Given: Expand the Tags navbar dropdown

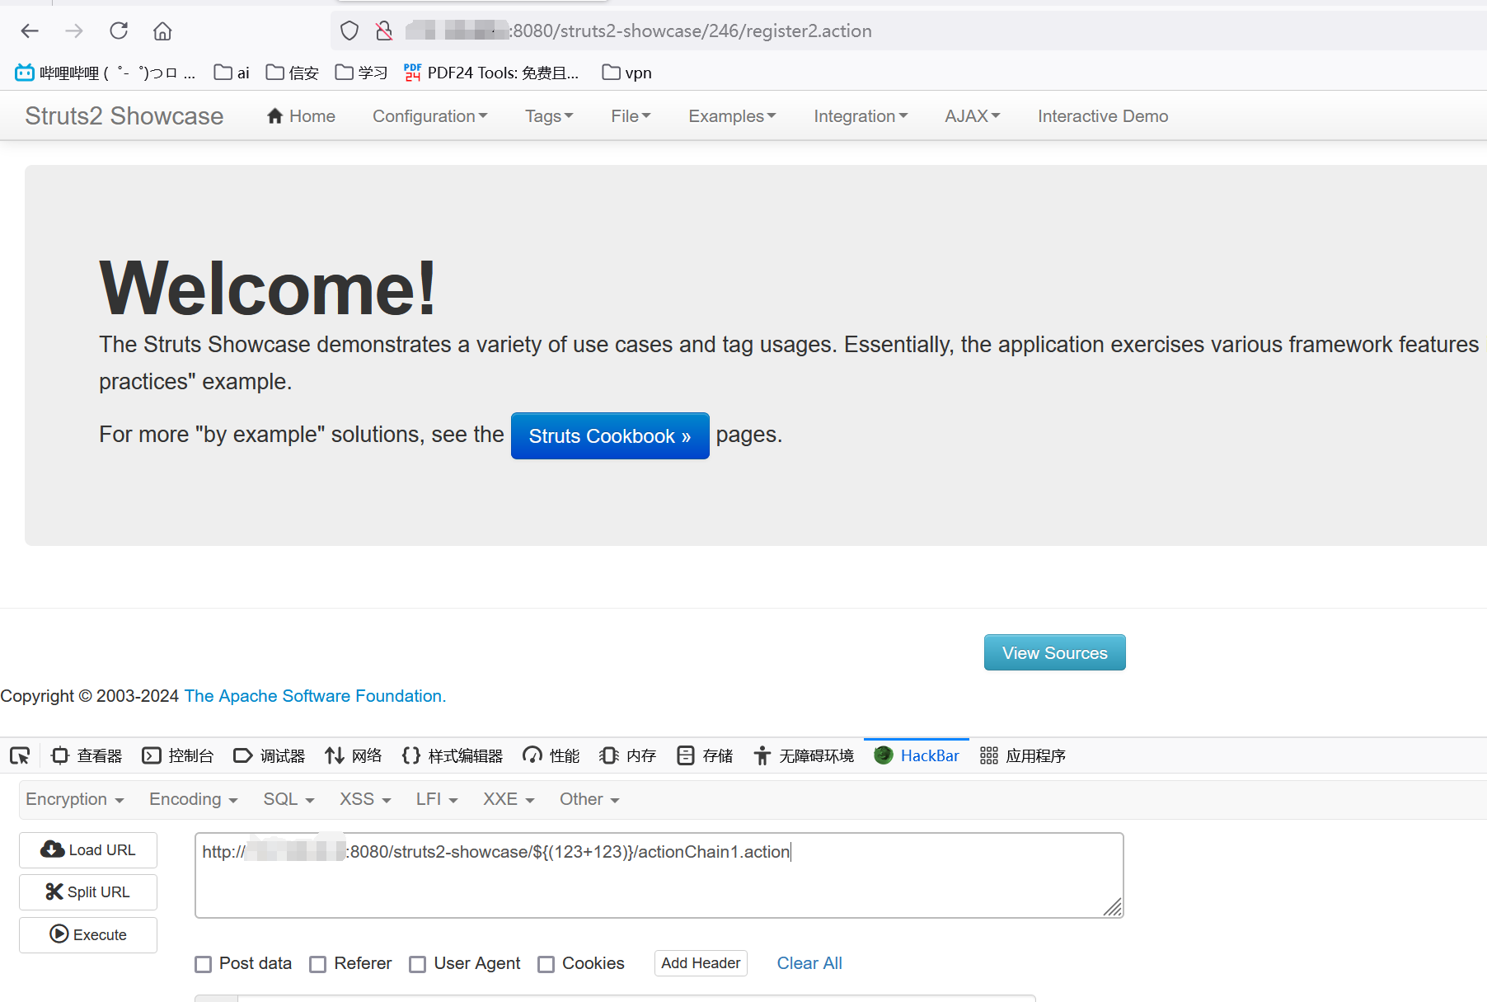Looking at the screenshot, I should click(x=549, y=116).
